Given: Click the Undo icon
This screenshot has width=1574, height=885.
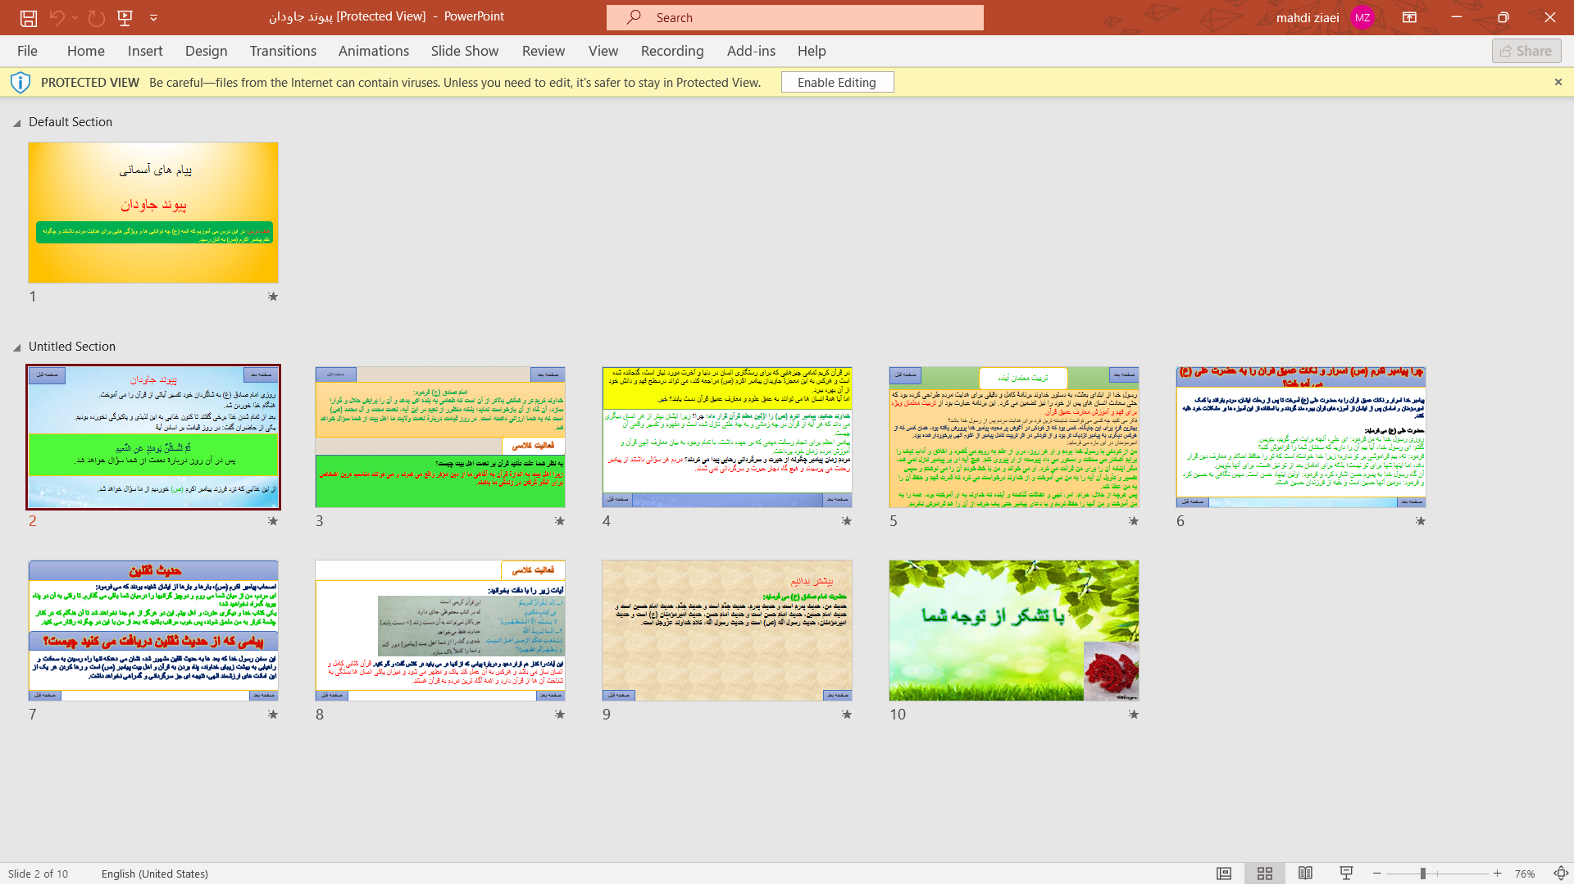Looking at the screenshot, I should pos(57,17).
